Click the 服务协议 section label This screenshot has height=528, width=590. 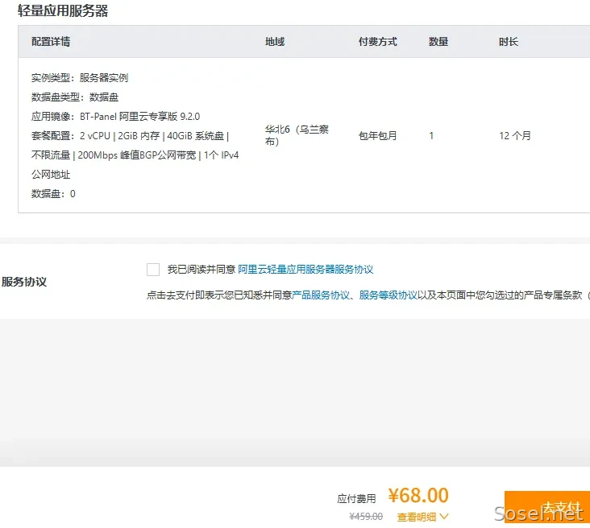tap(24, 282)
